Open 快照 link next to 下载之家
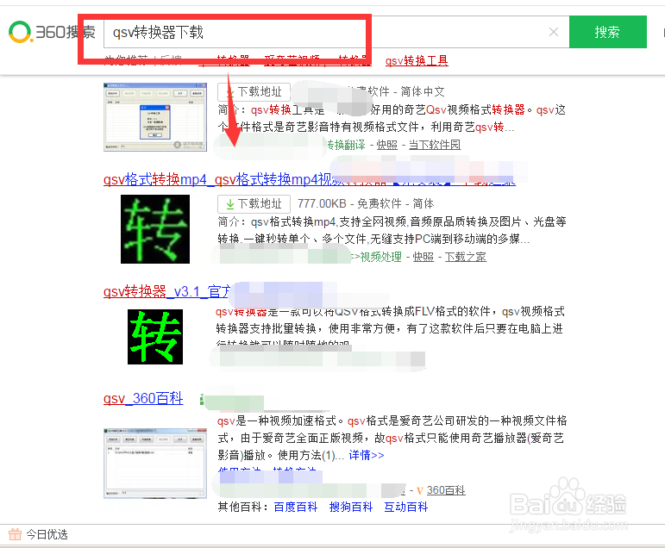The height and width of the screenshot is (548, 665). (x=423, y=257)
